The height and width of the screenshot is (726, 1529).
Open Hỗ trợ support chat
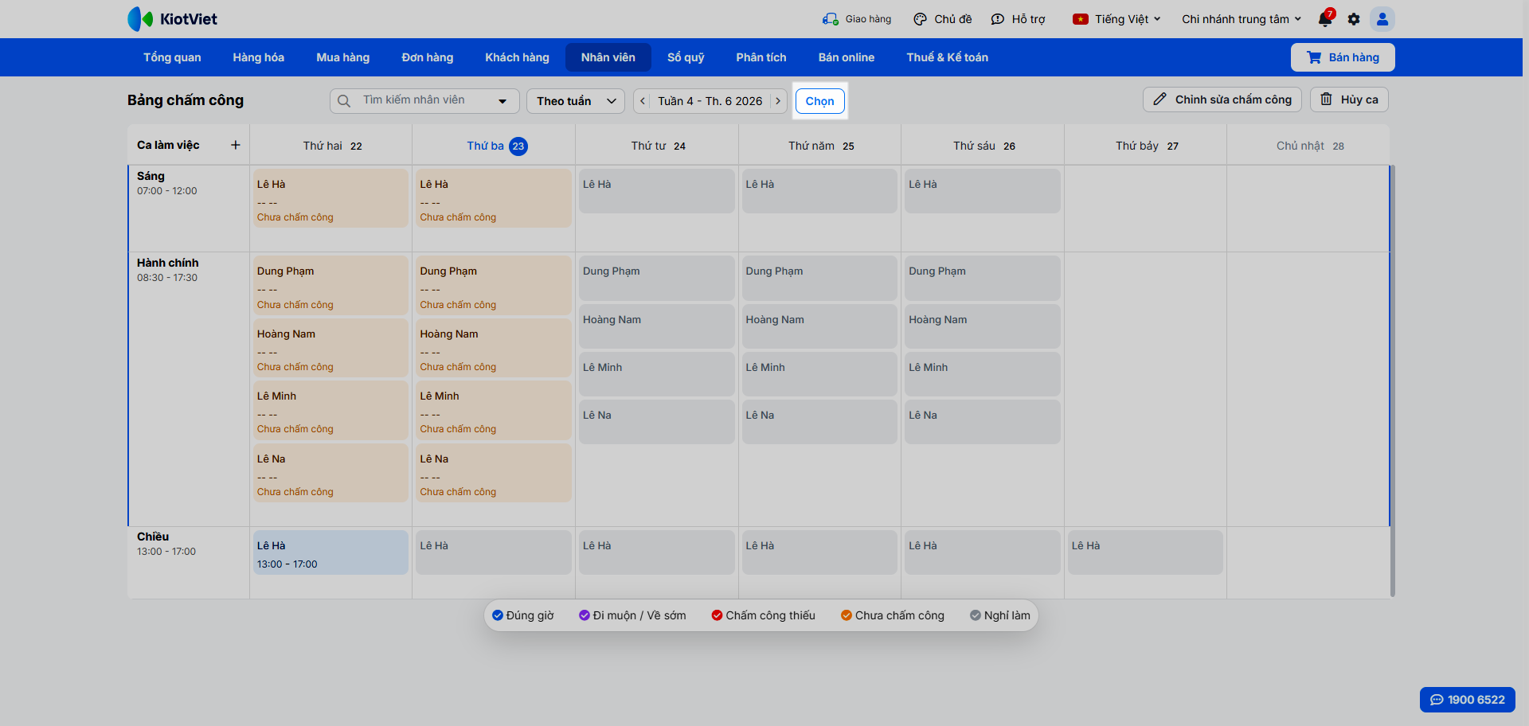(1018, 19)
